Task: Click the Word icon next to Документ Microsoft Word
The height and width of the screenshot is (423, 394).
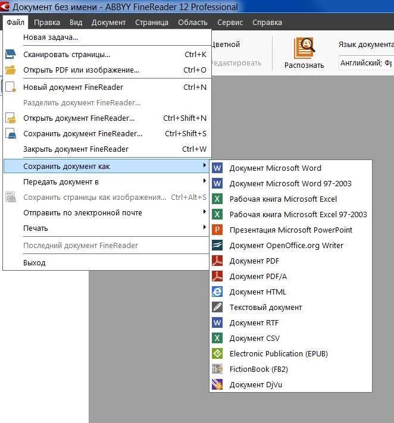Action: pos(217,168)
